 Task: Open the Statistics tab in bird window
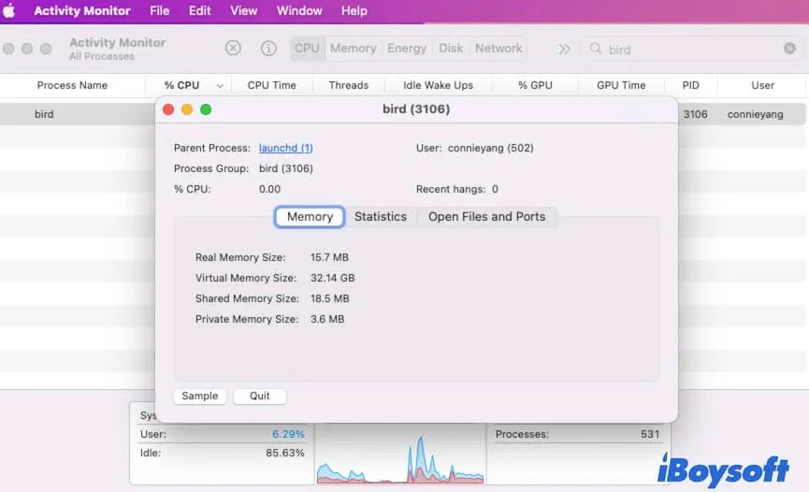point(380,217)
